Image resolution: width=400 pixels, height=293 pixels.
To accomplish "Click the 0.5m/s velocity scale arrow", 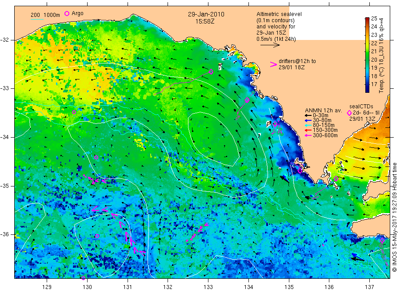I will pos(270,45).
